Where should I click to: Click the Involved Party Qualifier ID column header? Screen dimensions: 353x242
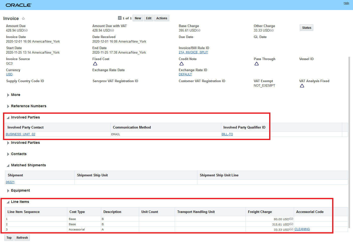(281, 127)
